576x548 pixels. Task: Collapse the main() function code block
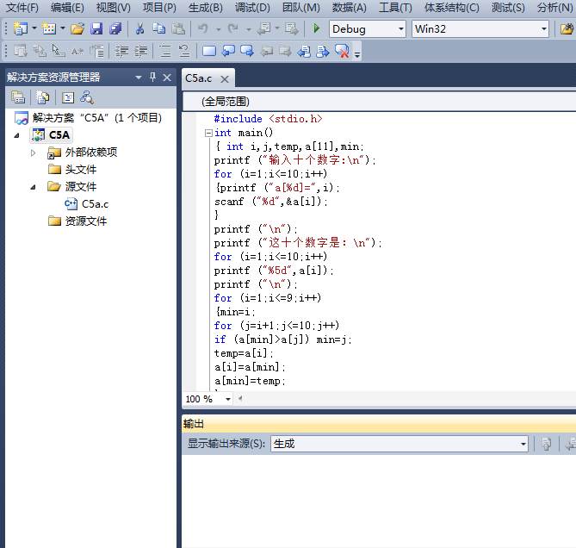click(x=207, y=134)
